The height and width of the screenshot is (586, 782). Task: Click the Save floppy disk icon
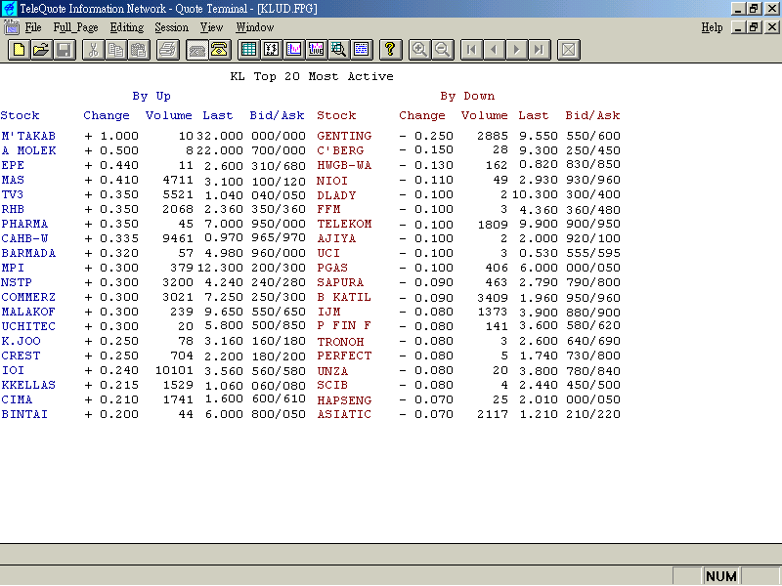[x=65, y=50]
